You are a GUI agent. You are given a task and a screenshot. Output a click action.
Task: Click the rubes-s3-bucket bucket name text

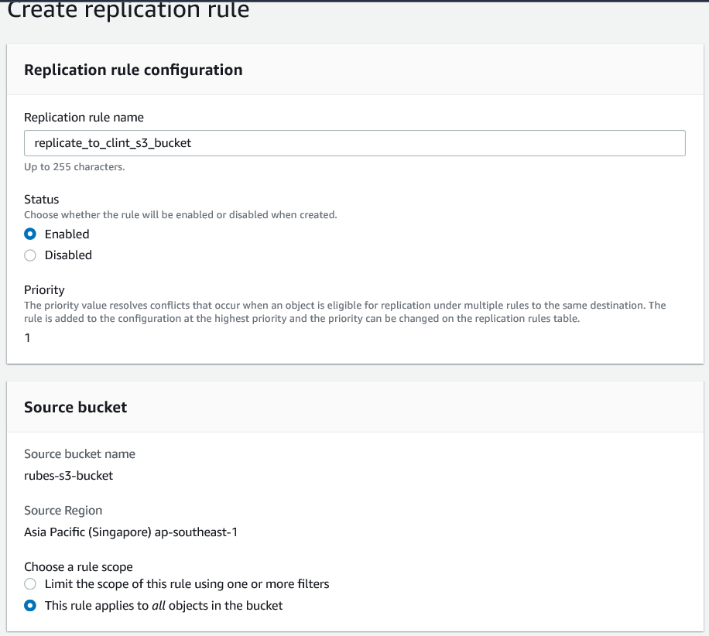click(x=69, y=476)
